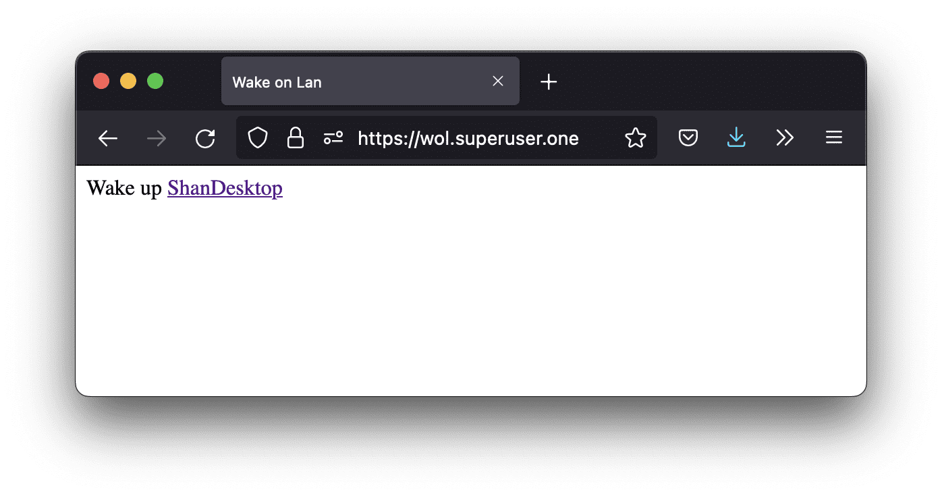
Task: Click the wol.superuser.one address field
Action: pyautogui.click(x=468, y=139)
